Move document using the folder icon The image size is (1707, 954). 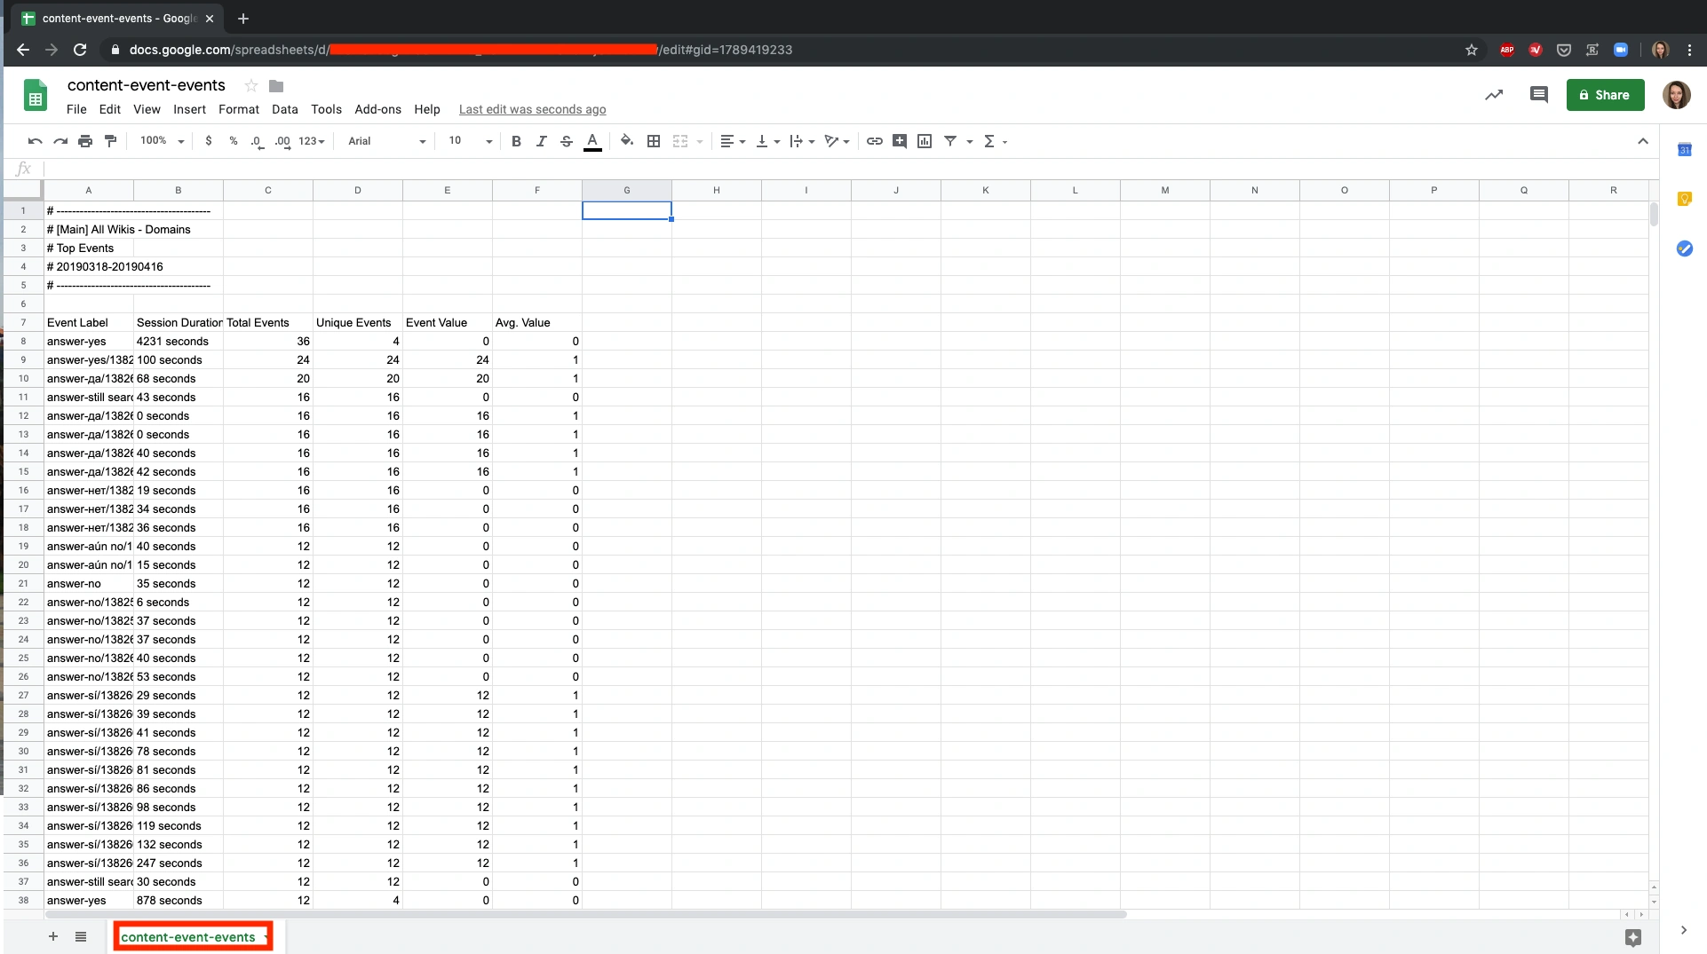[x=276, y=86]
